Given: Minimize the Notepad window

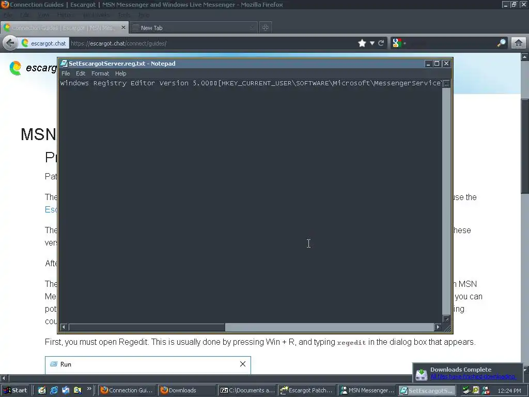Looking at the screenshot, I should point(428,64).
